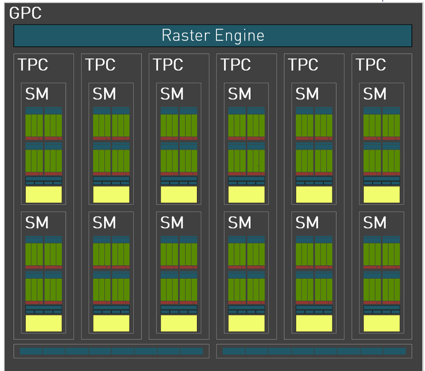The height and width of the screenshot is (371, 425).
Task: Select upper SM label in second TPC
Action: pos(104,94)
